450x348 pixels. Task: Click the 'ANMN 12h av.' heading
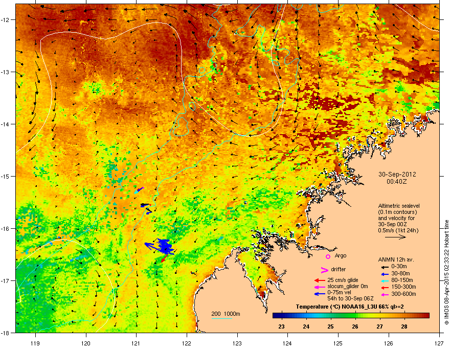[x=396, y=259]
